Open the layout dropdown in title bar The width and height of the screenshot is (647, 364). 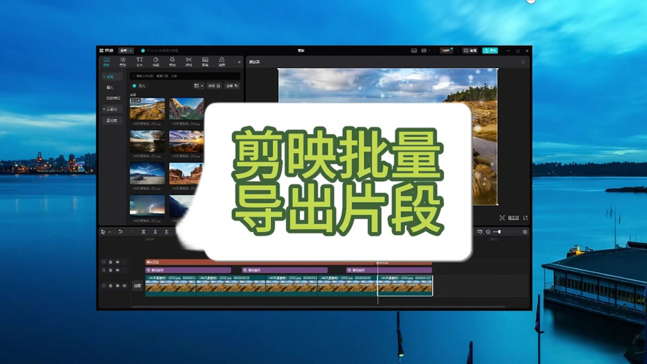[425, 50]
